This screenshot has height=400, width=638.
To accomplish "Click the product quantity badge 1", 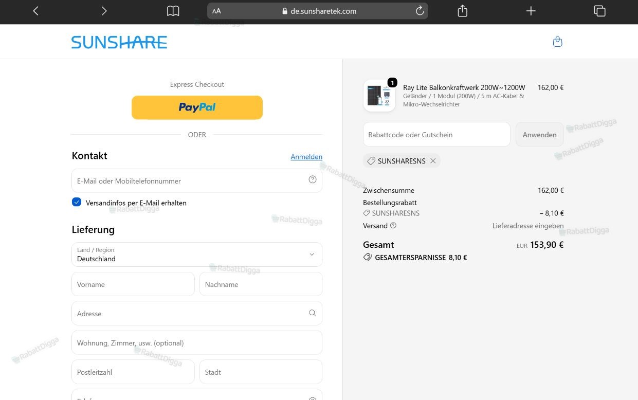I will (392, 83).
